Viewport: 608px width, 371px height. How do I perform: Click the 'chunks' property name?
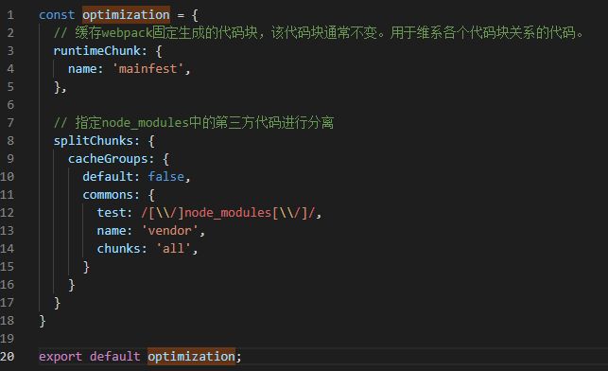tap(118, 248)
